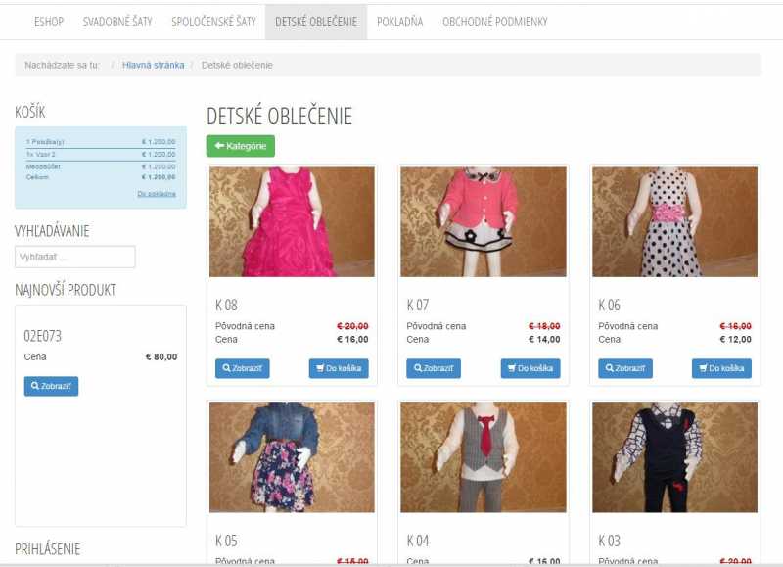
Task: Show details of product K 06
Action: (625, 368)
